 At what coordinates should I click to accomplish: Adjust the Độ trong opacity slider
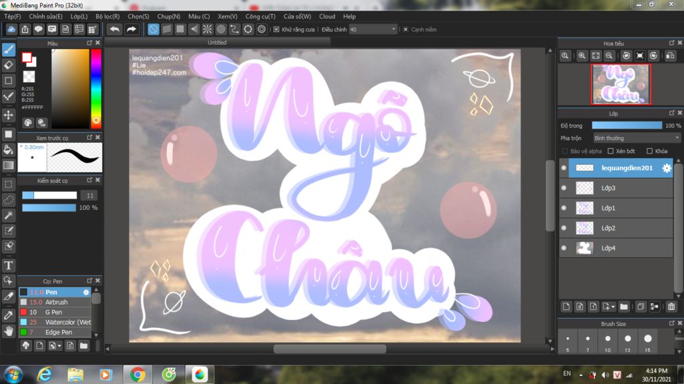coord(627,126)
